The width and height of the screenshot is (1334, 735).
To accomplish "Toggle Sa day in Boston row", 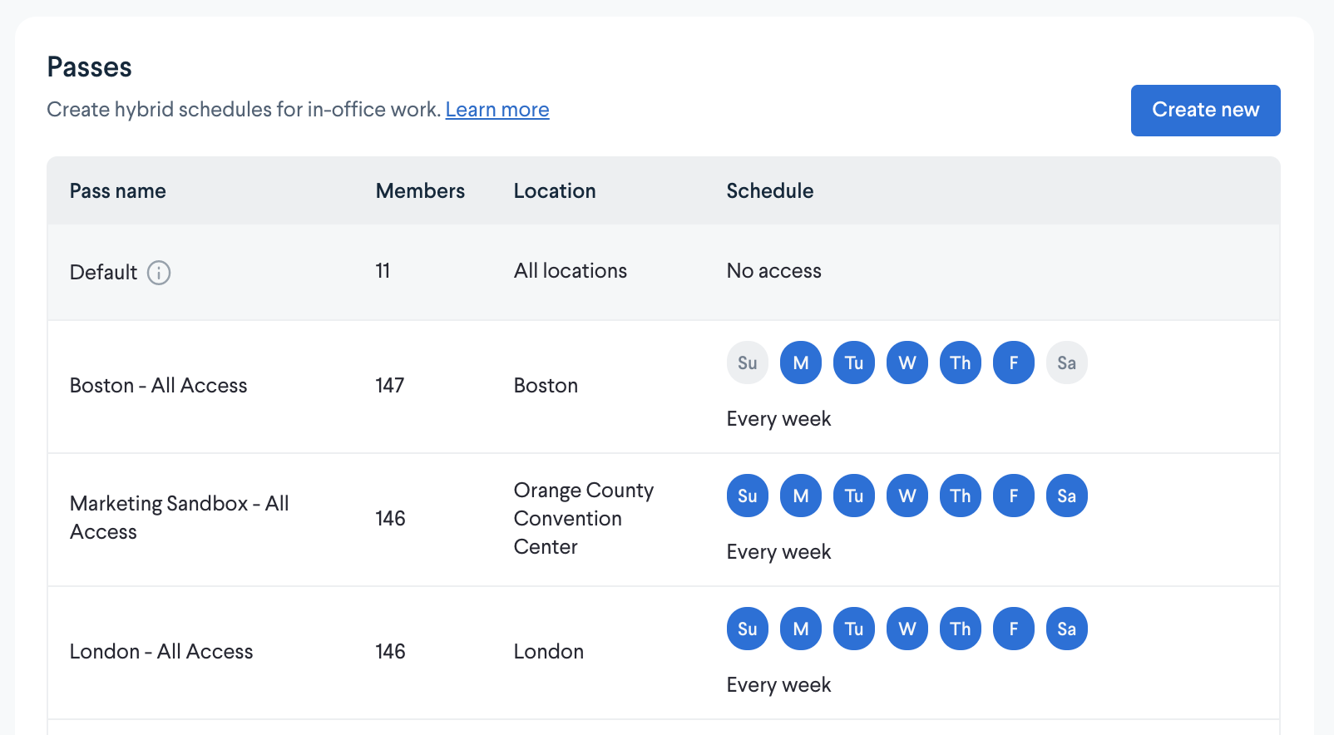I will (1067, 363).
